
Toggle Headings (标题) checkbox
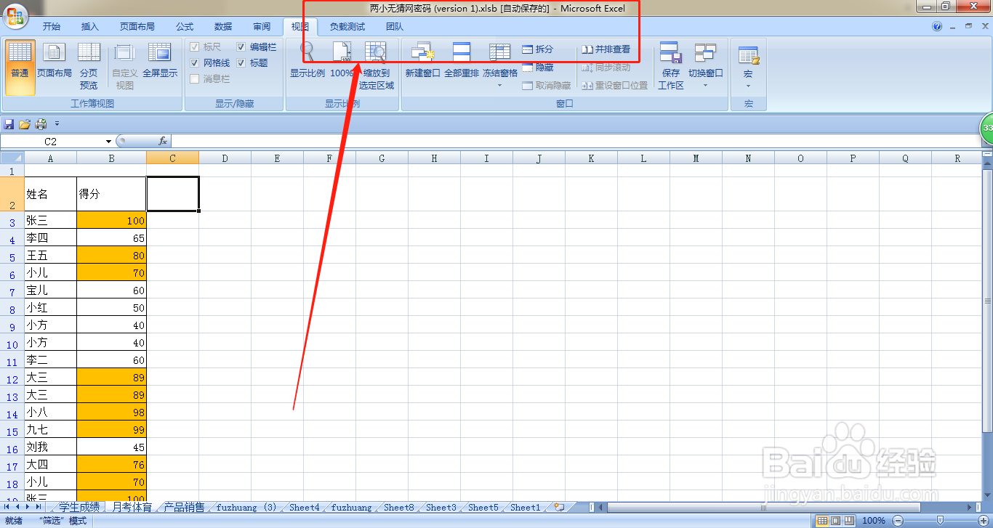(241, 63)
